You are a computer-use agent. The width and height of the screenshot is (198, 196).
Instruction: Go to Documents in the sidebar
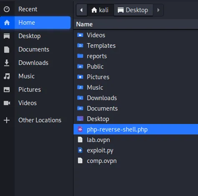point(36,49)
